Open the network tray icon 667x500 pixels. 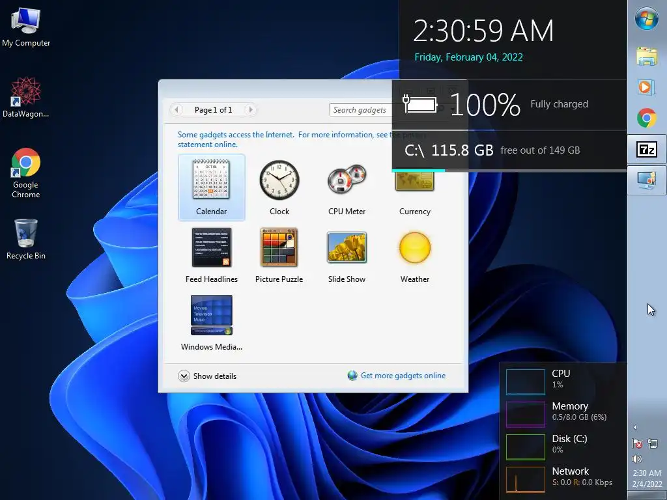653,443
